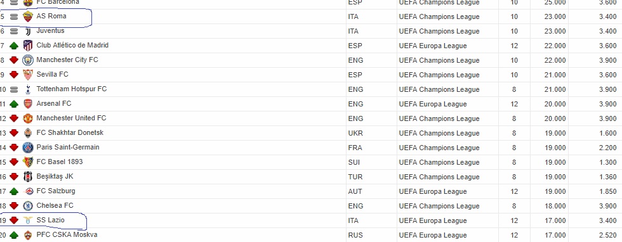Screen dimensions: 622x242
Task: Open the FC Shakhtar Donetsk team link
Action: 70,132
